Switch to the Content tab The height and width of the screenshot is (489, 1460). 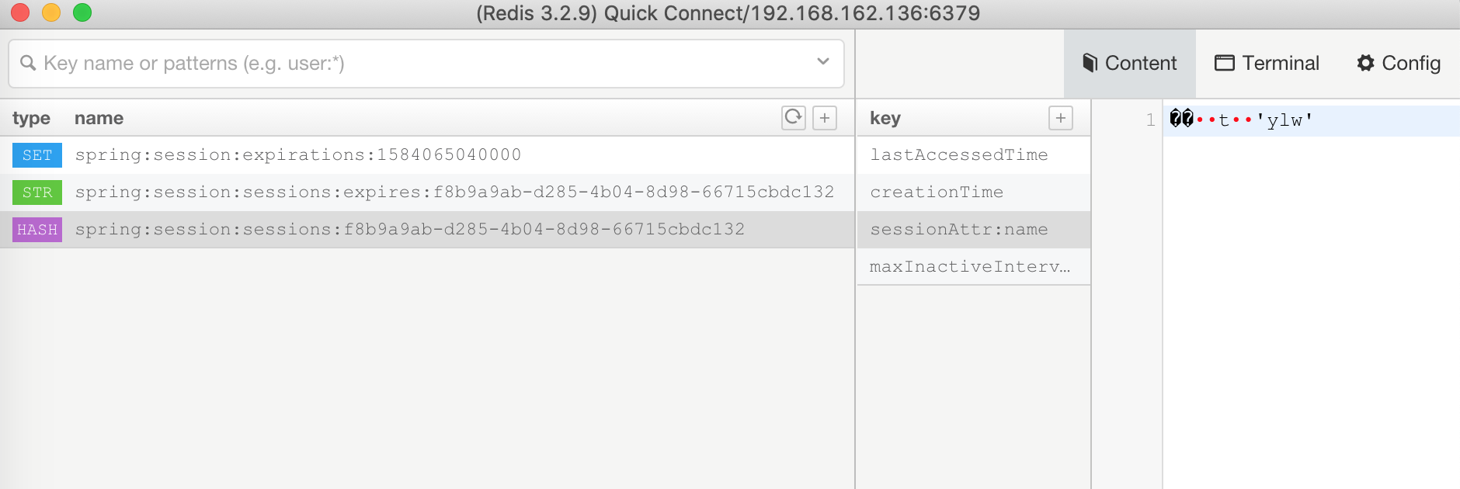(1130, 64)
